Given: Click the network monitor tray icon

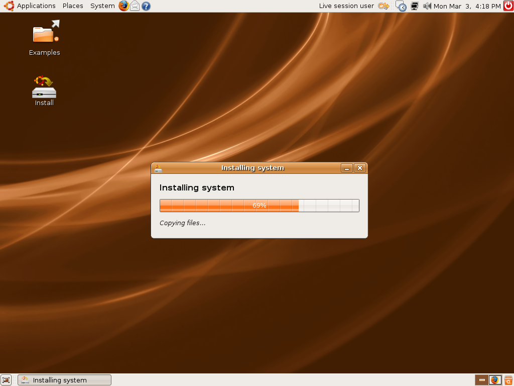Looking at the screenshot, I should click(x=414, y=6).
